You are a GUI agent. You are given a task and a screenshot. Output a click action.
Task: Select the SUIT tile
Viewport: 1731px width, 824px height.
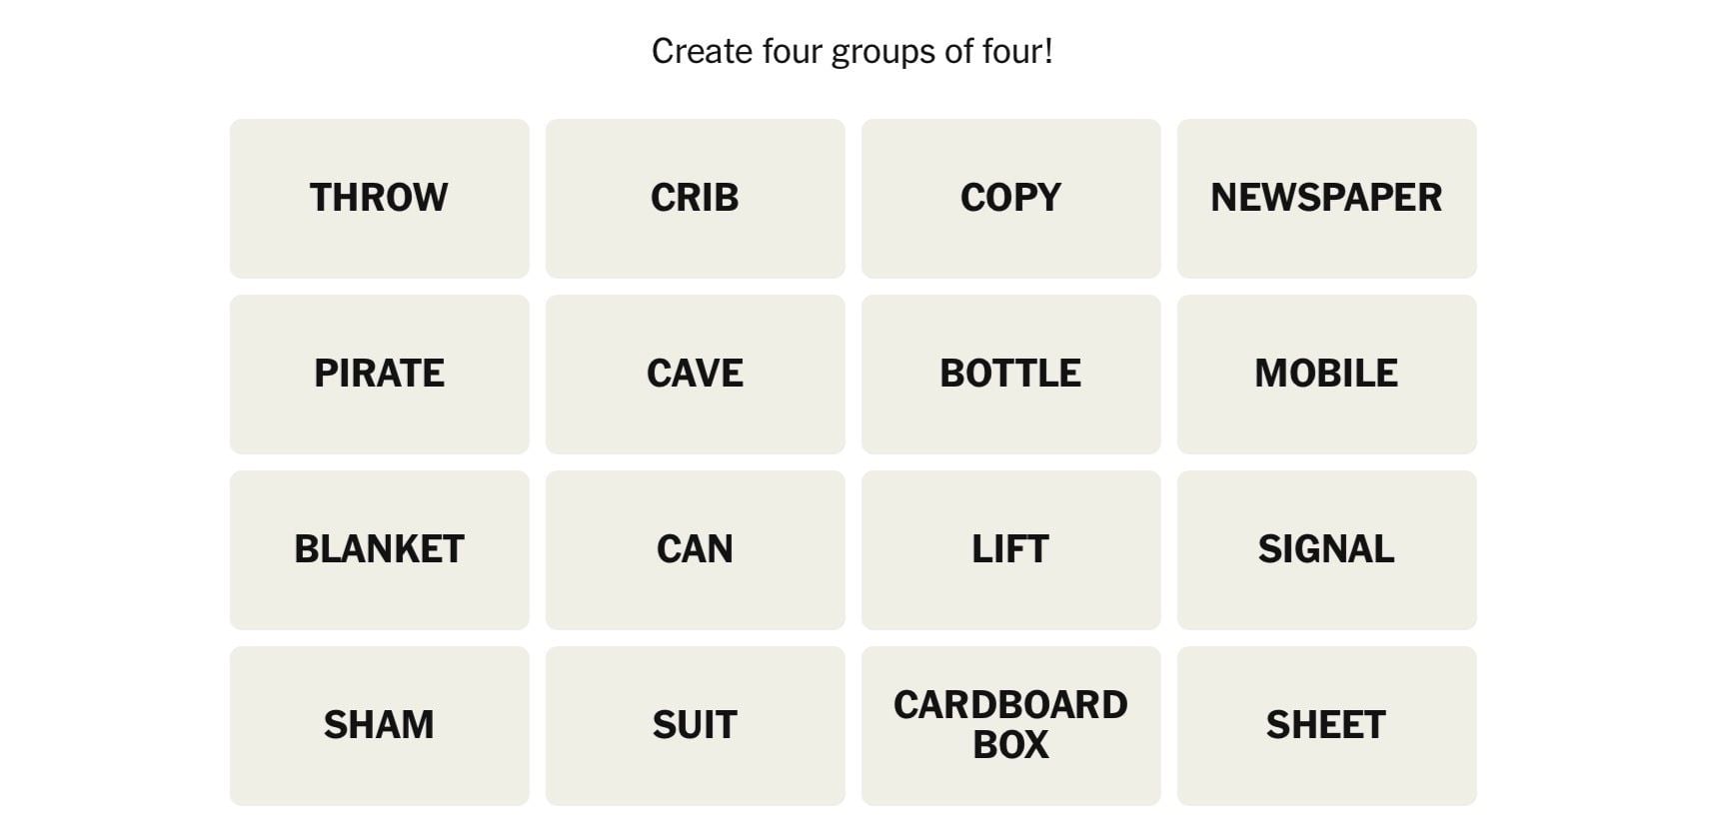click(x=695, y=725)
